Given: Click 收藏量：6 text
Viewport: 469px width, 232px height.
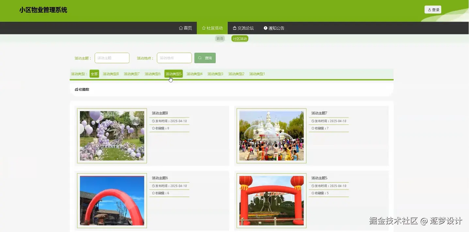Looking at the screenshot, I should tap(162, 193).
